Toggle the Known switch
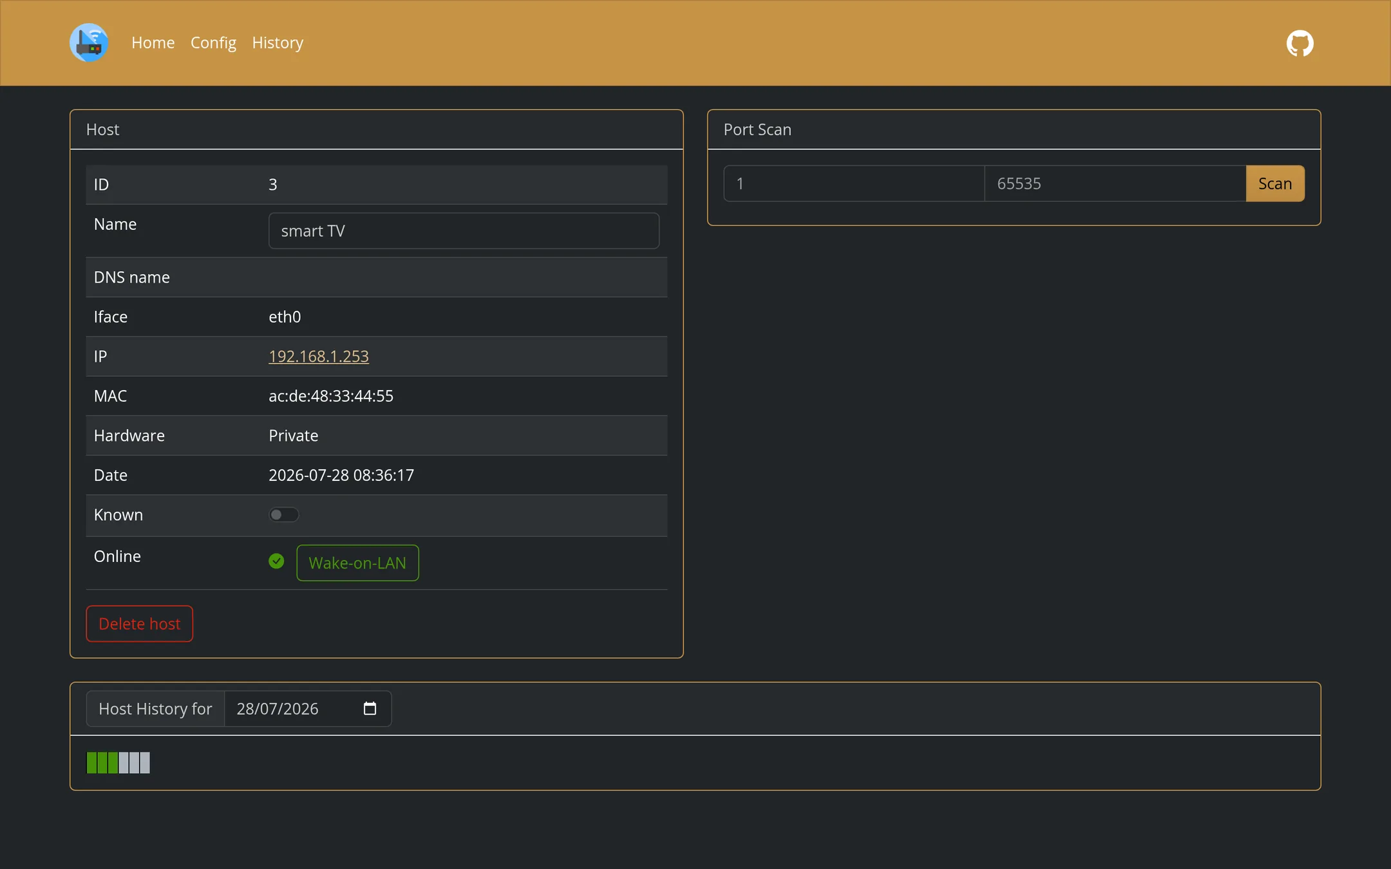Screen dimensions: 1391x869 click(x=284, y=514)
